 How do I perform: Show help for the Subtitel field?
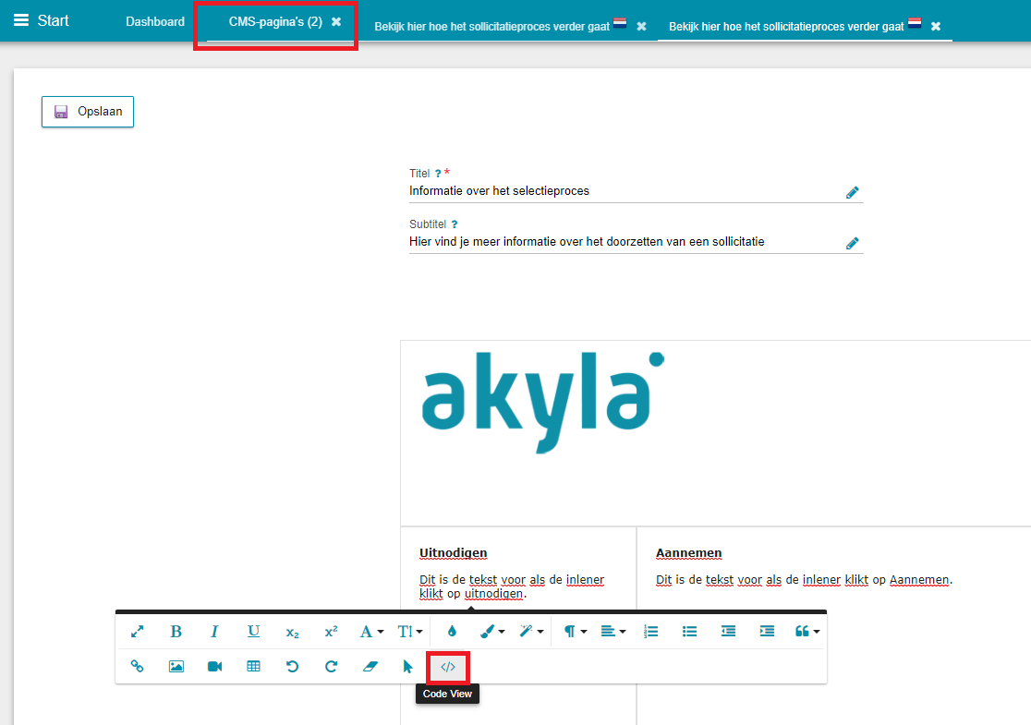pos(455,224)
